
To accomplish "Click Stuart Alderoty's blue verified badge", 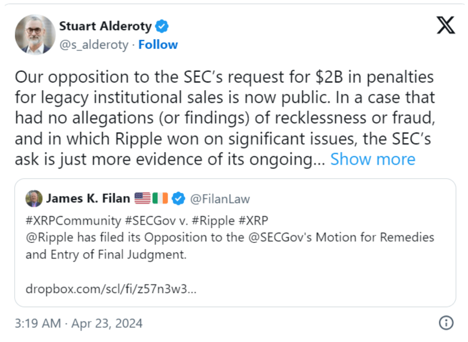I will coord(162,26).
